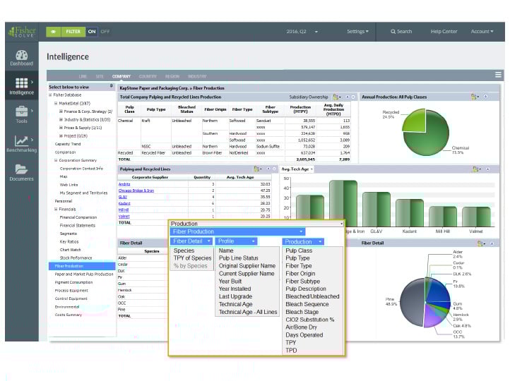
Task: Collapse the Corporation Summary node
Action: (56, 160)
